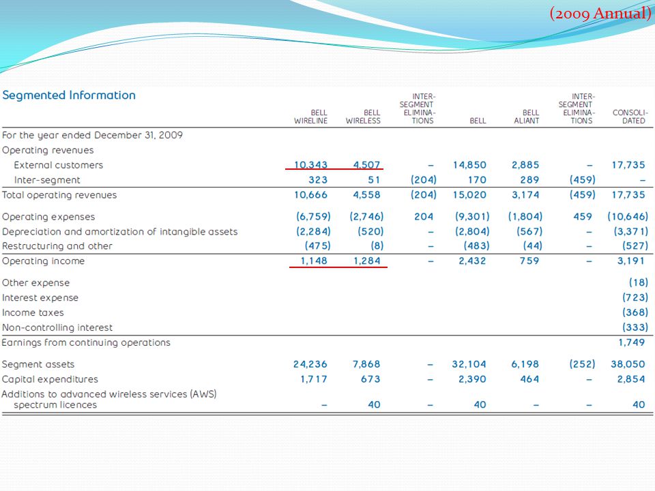Select operating income value 1,284

point(367,261)
